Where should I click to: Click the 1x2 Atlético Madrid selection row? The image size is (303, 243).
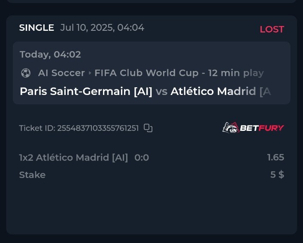point(151,157)
